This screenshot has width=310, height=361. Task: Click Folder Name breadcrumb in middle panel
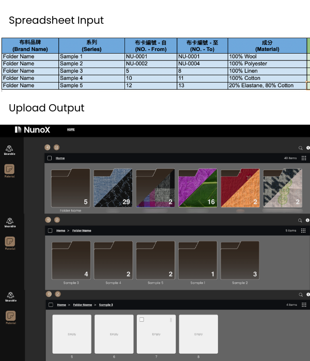tap(82, 231)
